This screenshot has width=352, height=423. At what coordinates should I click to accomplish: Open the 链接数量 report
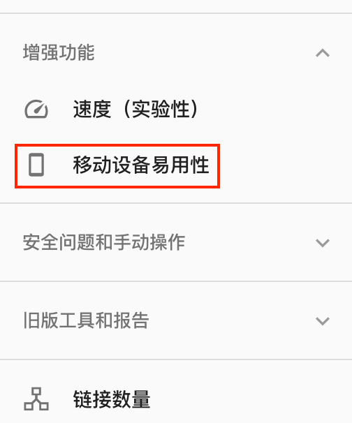click(x=176, y=399)
